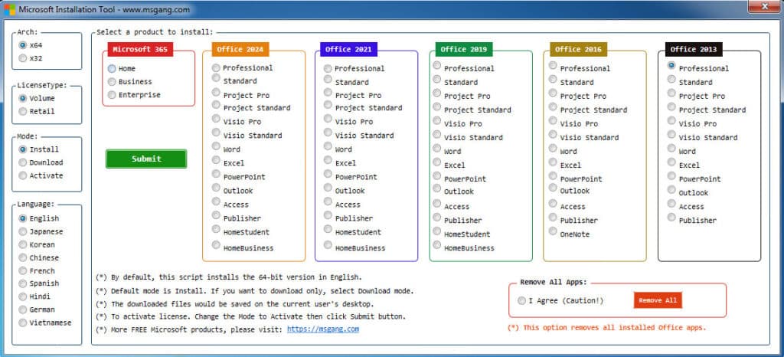
Task: Click the red Remove All button
Action: coord(657,300)
